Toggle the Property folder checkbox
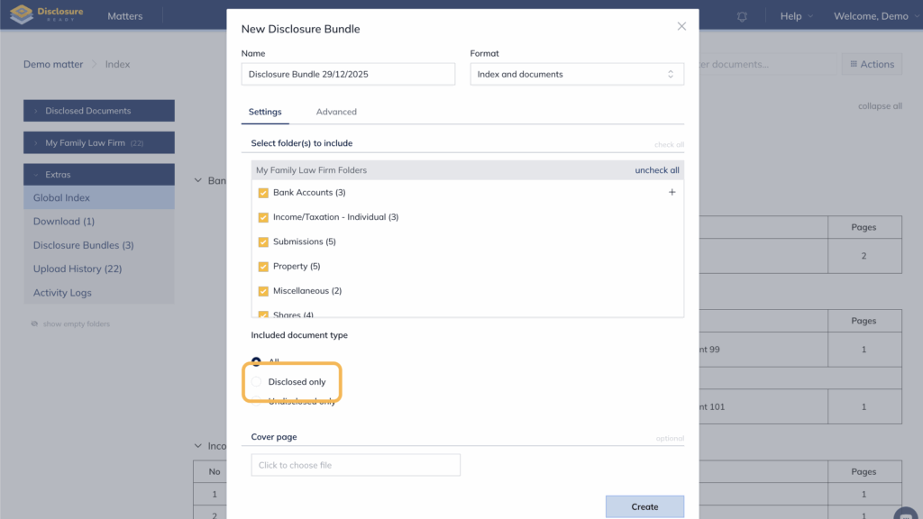923x519 pixels. click(263, 267)
